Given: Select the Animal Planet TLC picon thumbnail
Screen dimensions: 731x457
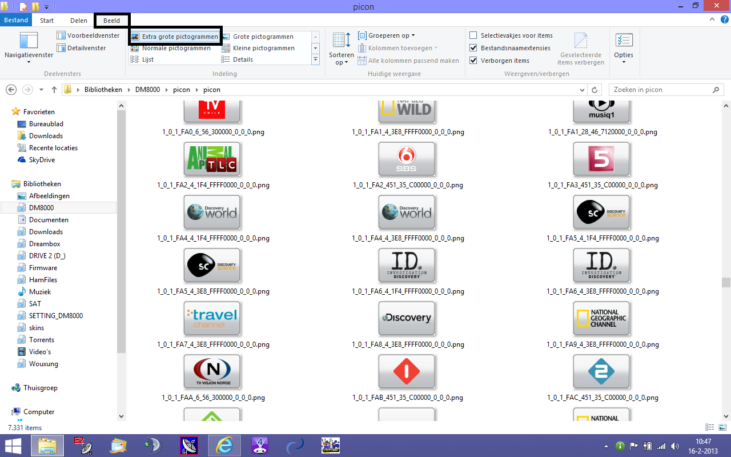Looking at the screenshot, I should coord(212,160).
